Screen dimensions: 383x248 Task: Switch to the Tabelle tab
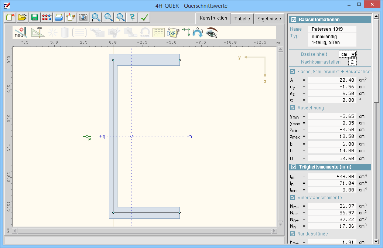(x=242, y=18)
